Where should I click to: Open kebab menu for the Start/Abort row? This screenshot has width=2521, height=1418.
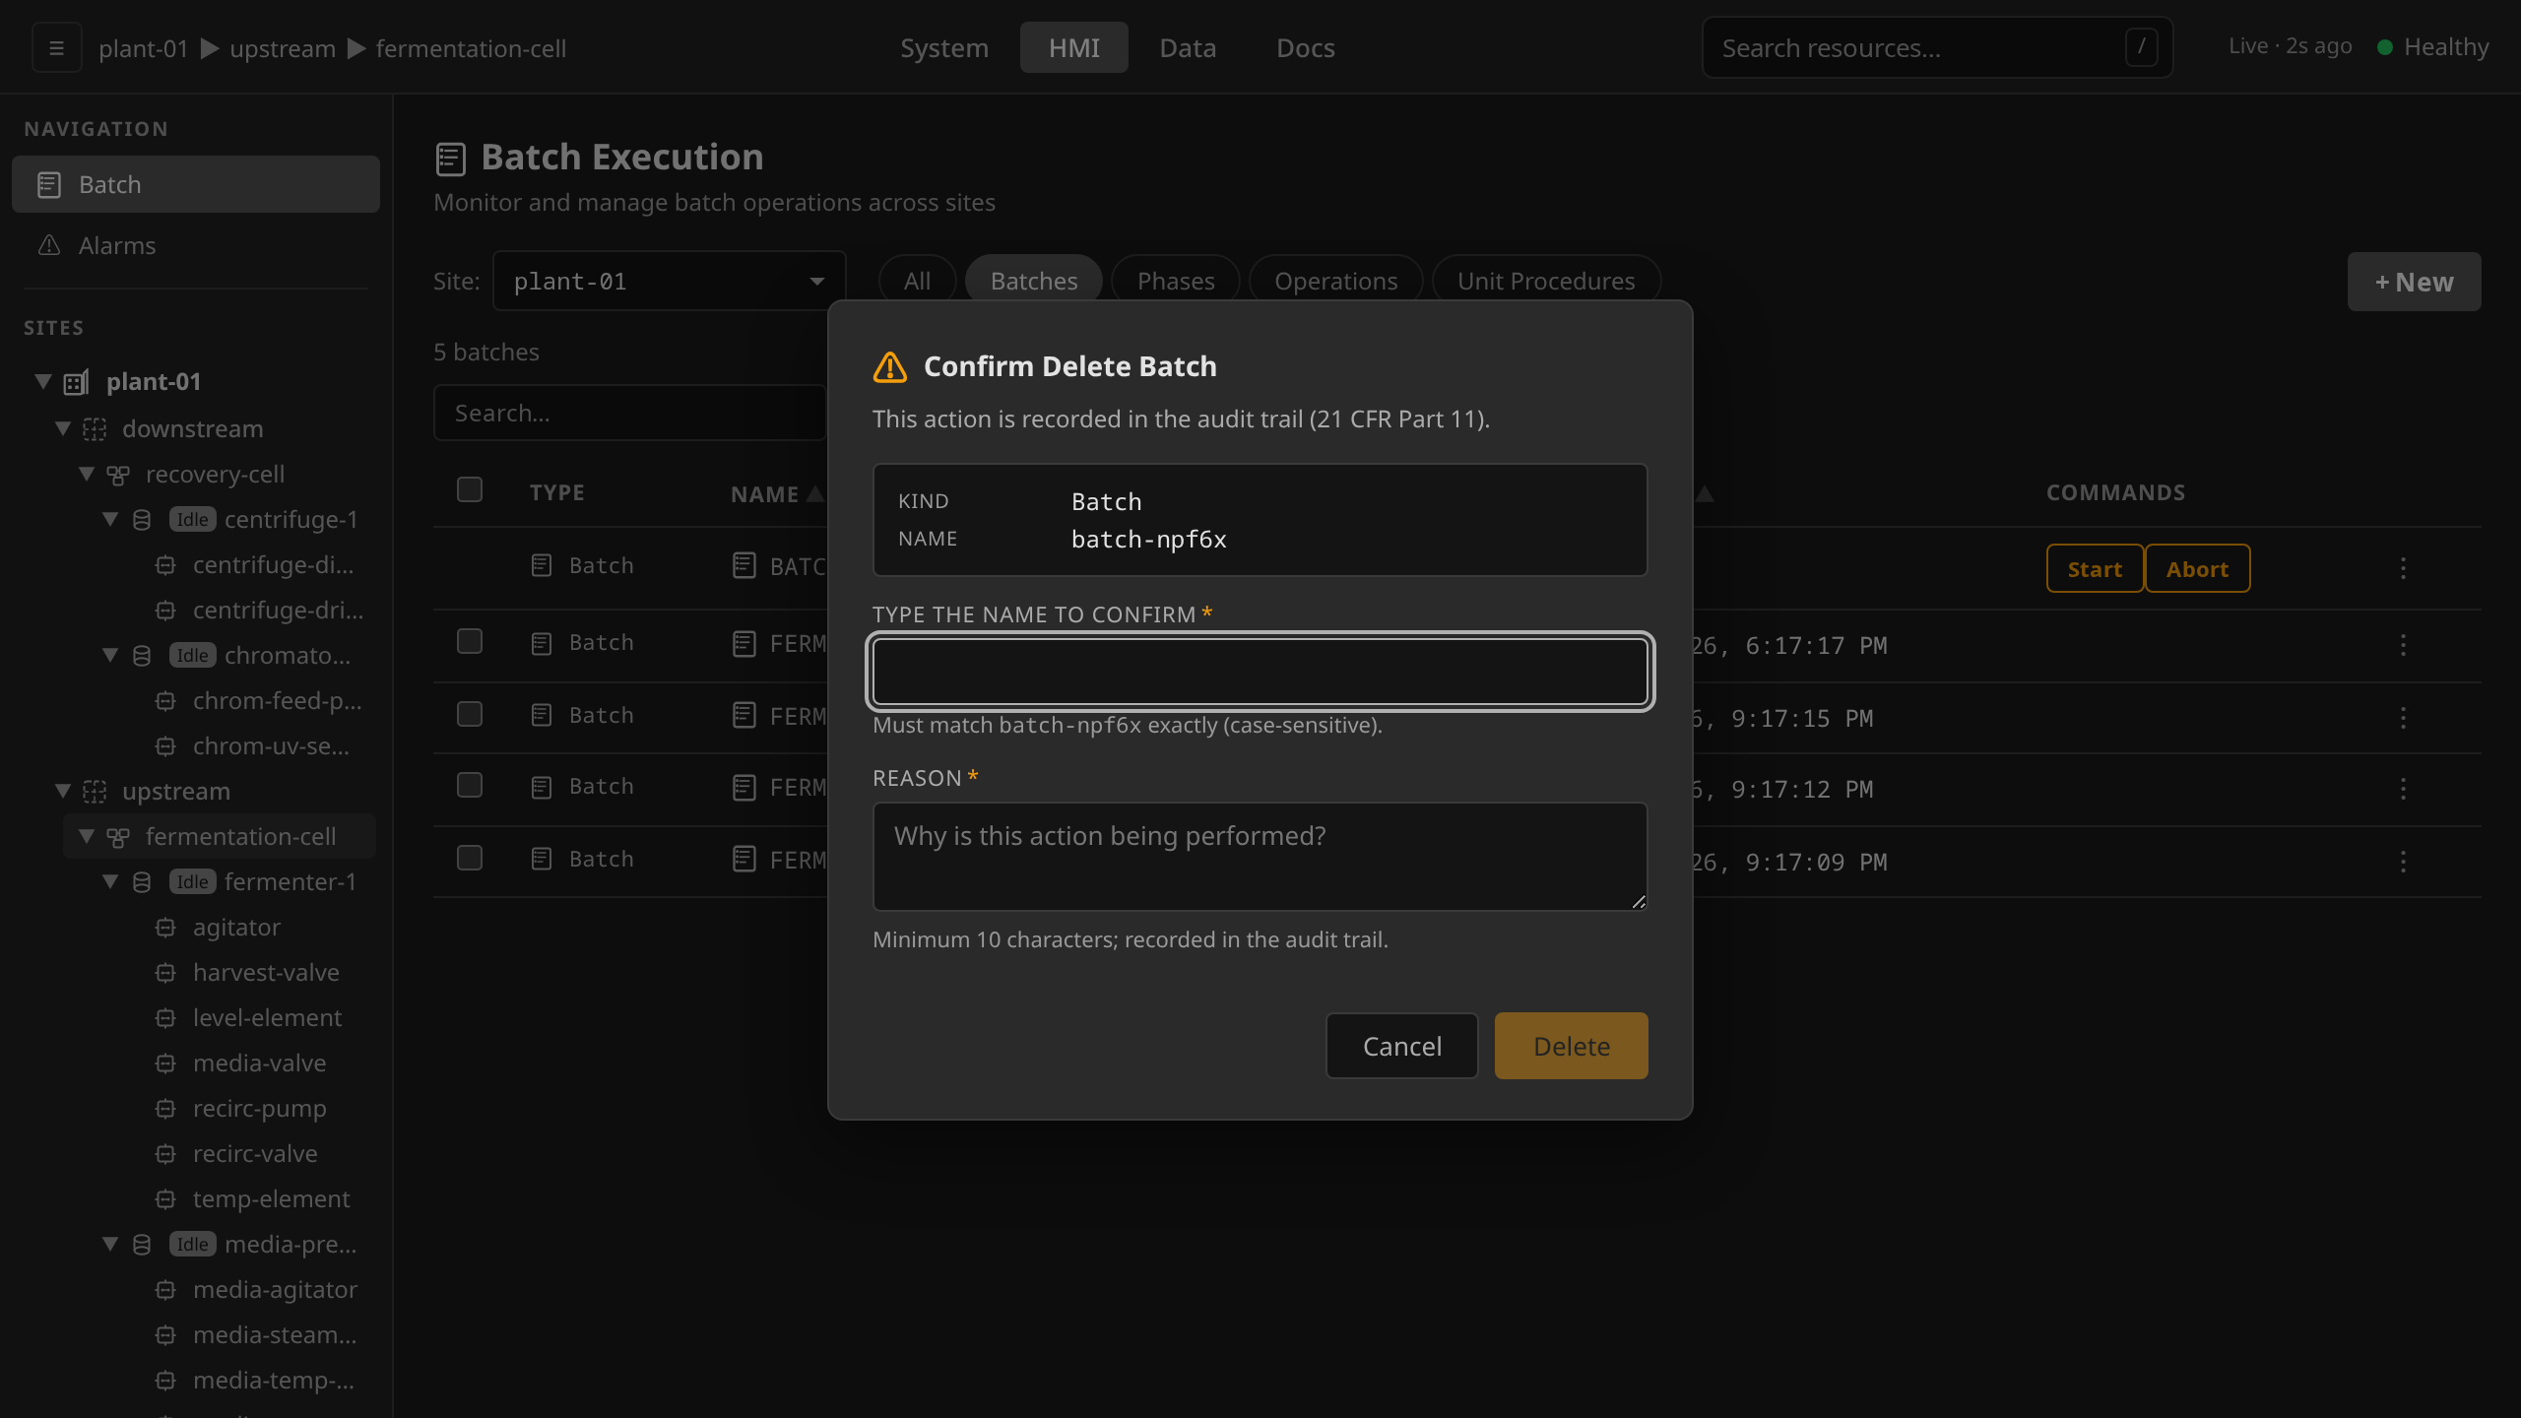2403,568
